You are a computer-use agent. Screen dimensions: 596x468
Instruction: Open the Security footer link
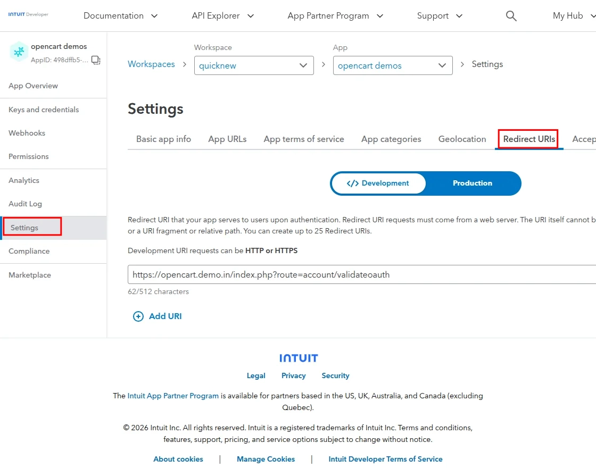335,375
